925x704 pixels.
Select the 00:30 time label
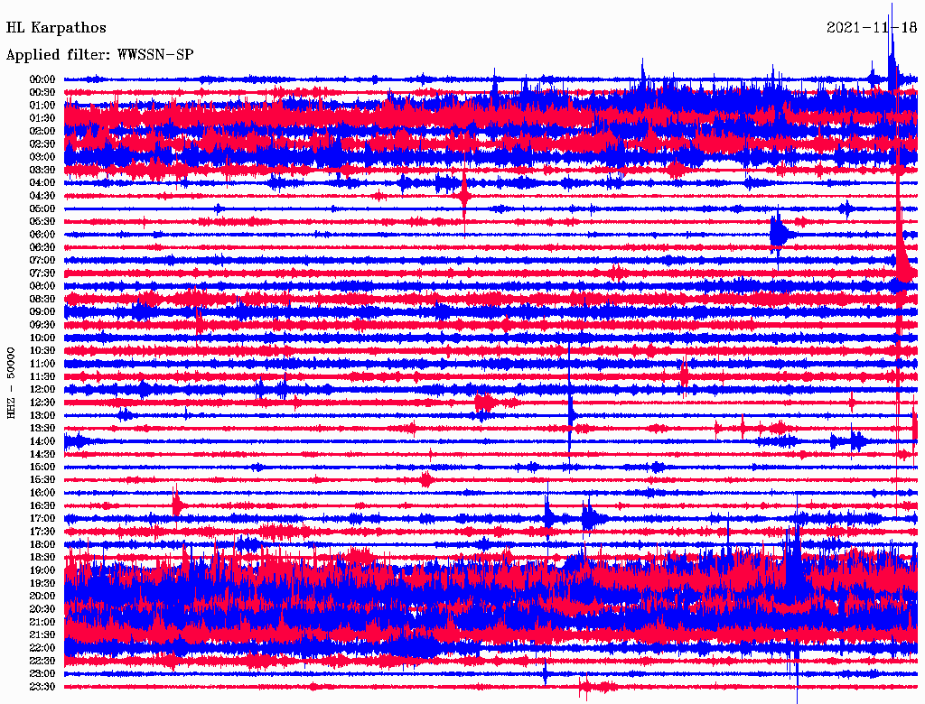[42, 93]
